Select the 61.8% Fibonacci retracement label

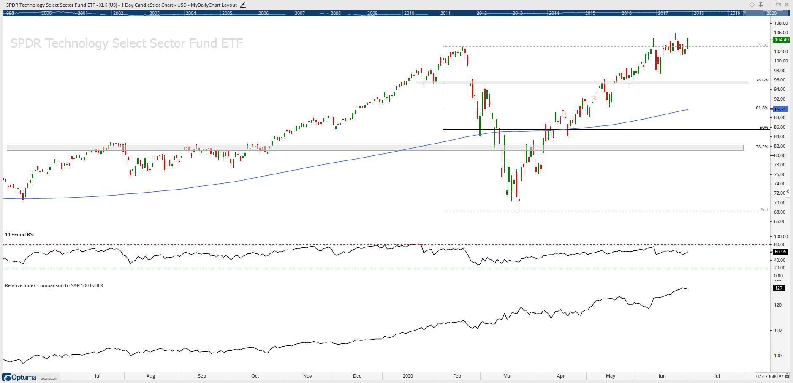click(762, 108)
